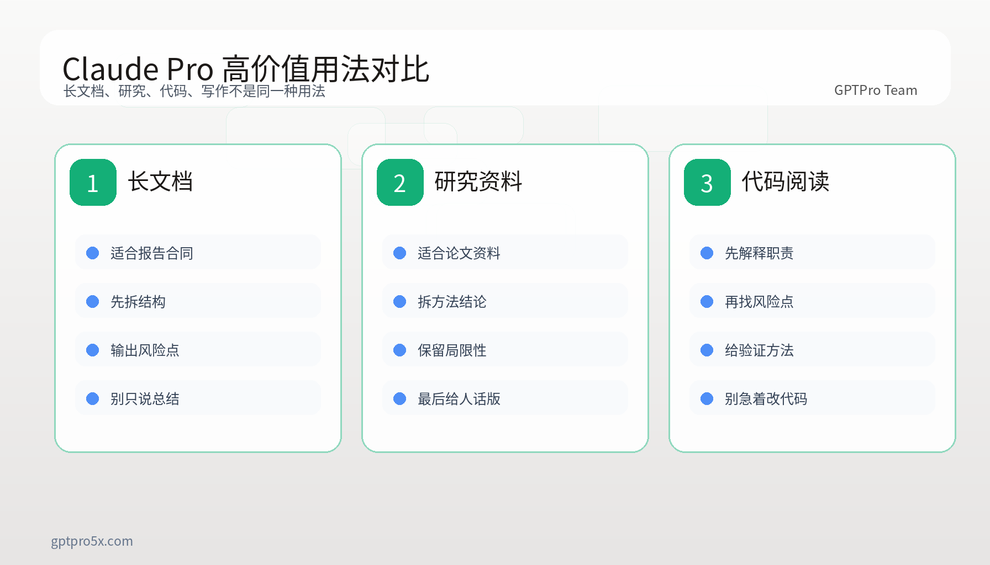Click the blue bullet beside 适合论文资料

[x=400, y=253]
